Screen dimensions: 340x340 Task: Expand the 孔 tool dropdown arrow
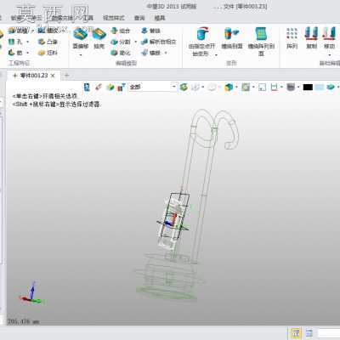pyautogui.click(x=27, y=42)
